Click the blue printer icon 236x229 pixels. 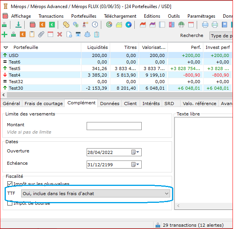205,25
